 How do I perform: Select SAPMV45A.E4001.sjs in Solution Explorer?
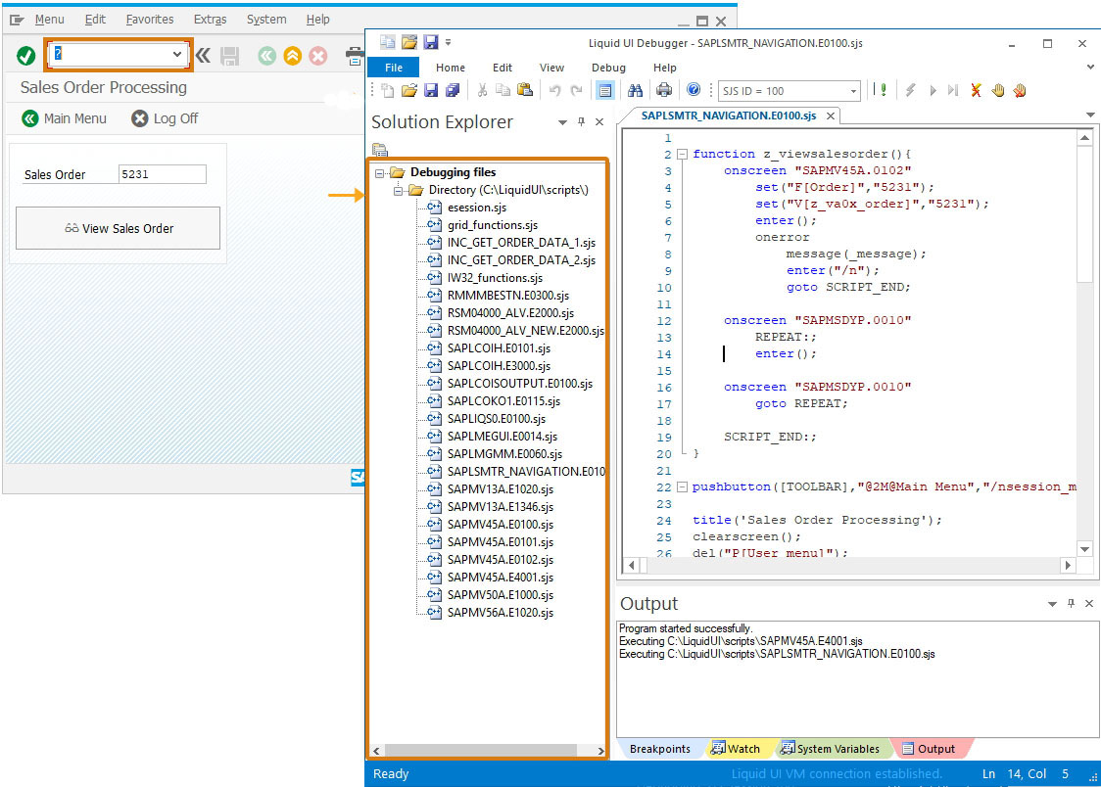(x=500, y=578)
